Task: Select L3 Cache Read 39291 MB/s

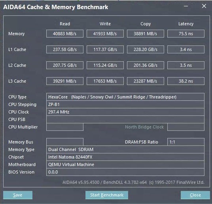Action: [x=65, y=81]
